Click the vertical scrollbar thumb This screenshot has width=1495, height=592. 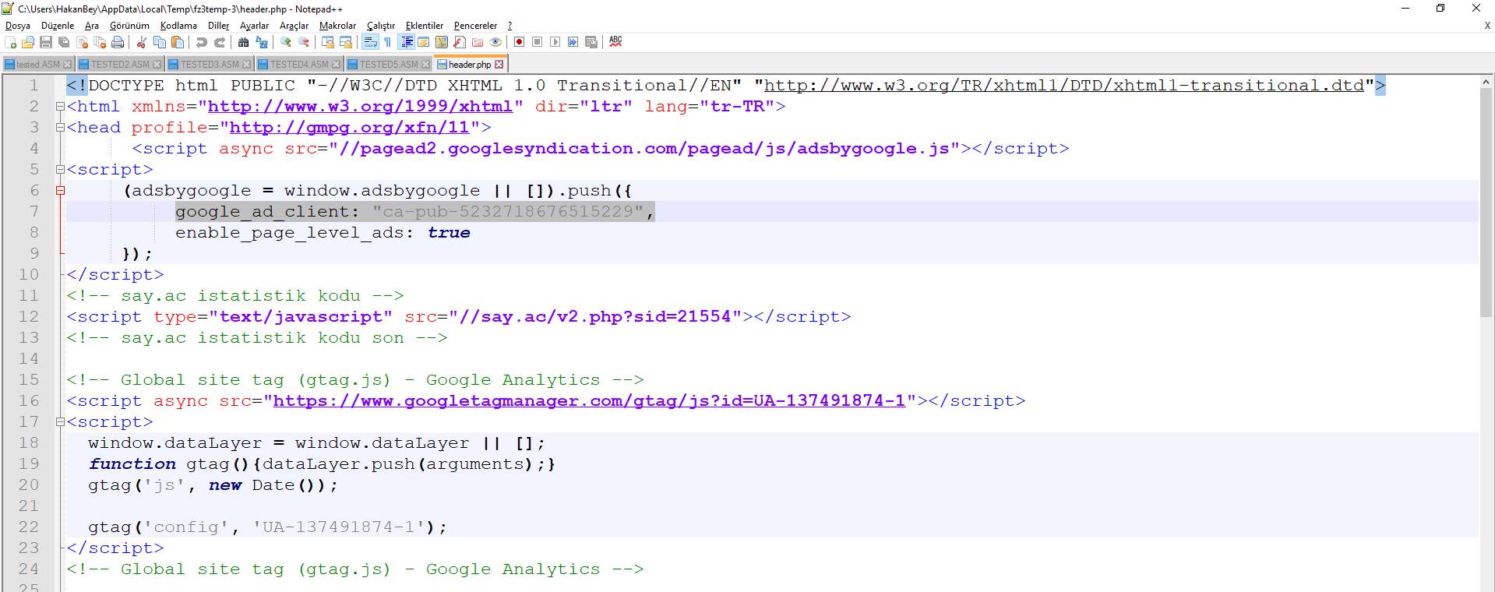1486,203
